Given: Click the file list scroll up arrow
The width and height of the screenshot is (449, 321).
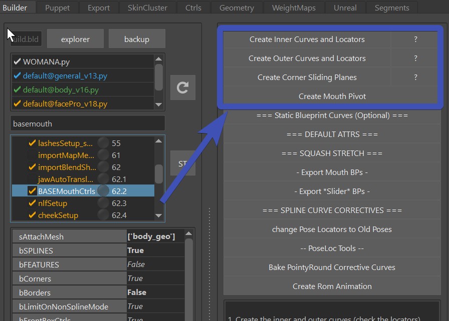Looking at the screenshot, I should (159, 59).
